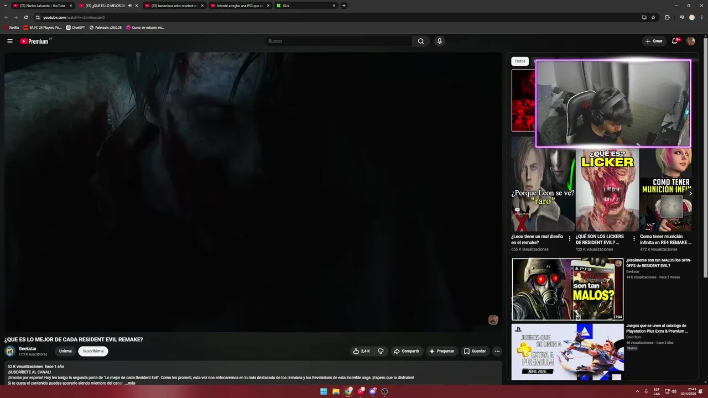Open Discord from taskbar
Screen dimensions: 708x398
point(373,391)
